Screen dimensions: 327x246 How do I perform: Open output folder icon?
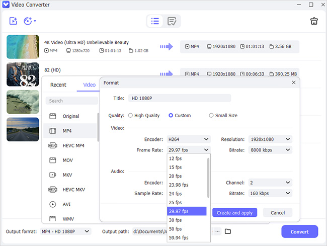[228, 231]
